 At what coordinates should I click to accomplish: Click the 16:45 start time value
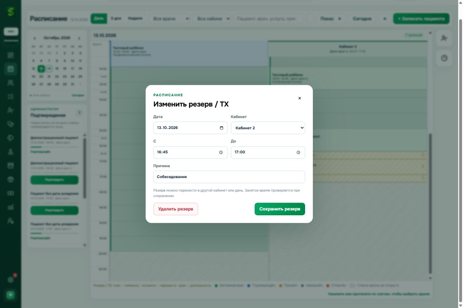pyautogui.click(x=162, y=152)
